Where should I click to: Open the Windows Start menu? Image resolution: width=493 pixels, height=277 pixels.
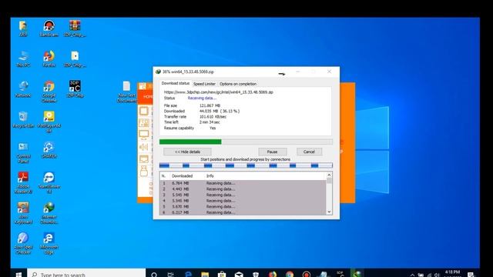[18, 274]
